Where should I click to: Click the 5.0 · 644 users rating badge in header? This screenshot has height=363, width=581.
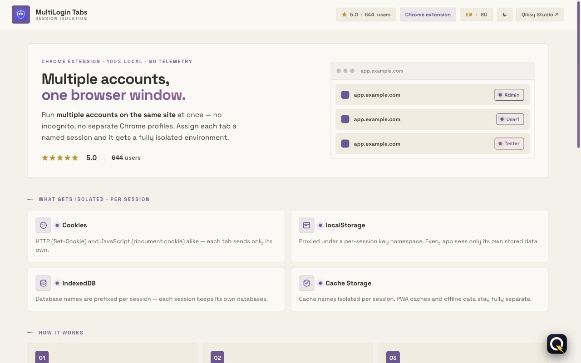pos(366,15)
